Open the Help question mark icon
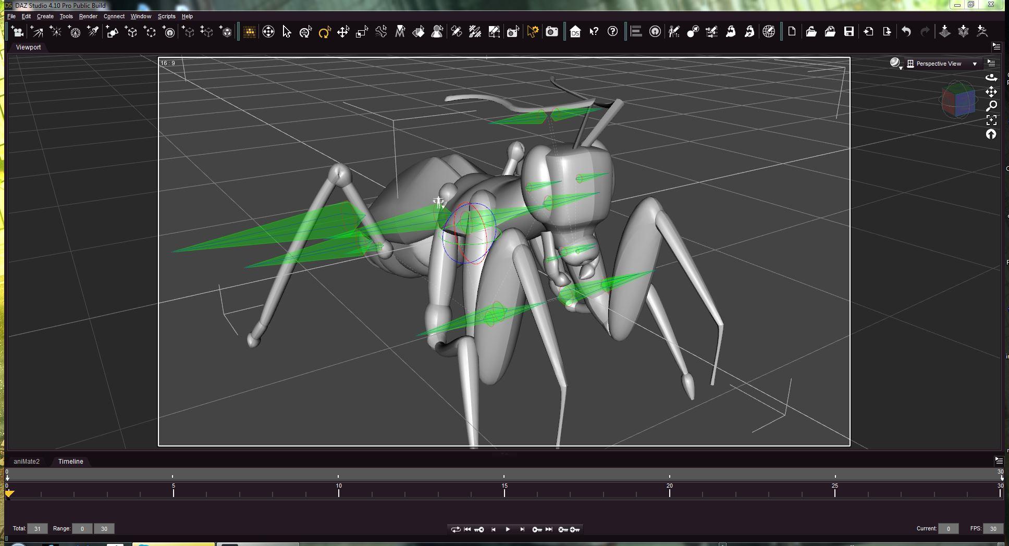This screenshot has height=546, width=1009. 613,32
